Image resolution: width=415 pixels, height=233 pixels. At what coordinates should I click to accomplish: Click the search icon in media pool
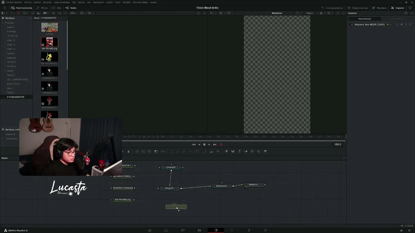(x=53, y=13)
